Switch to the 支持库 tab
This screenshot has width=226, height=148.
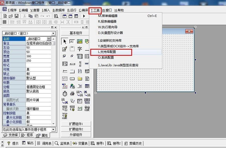pyautogui.click(x=11, y=135)
